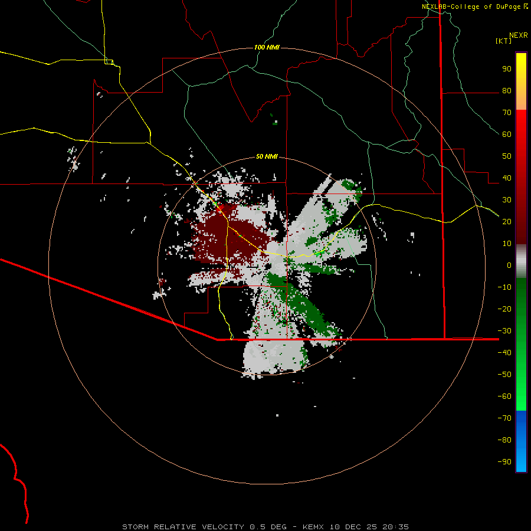This screenshot has height=531, width=531.
Task: Select the 10 value on the velocity scale
Action: [x=507, y=244]
